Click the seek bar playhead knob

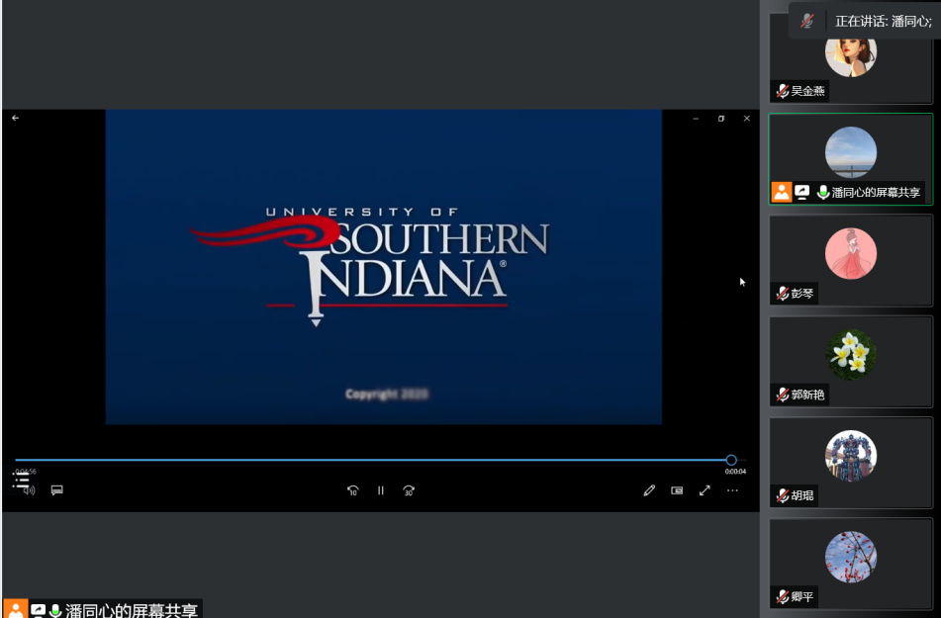coord(731,460)
